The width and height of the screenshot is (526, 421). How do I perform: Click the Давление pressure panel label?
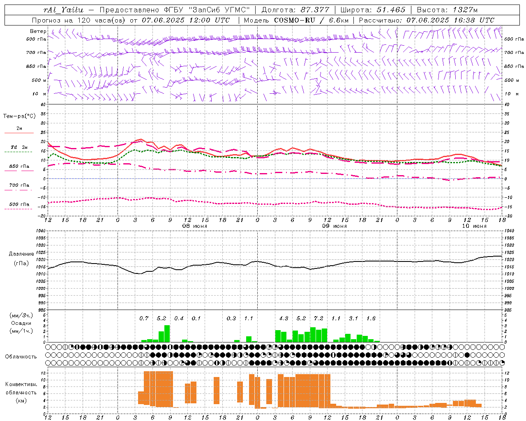(x=21, y=254)
